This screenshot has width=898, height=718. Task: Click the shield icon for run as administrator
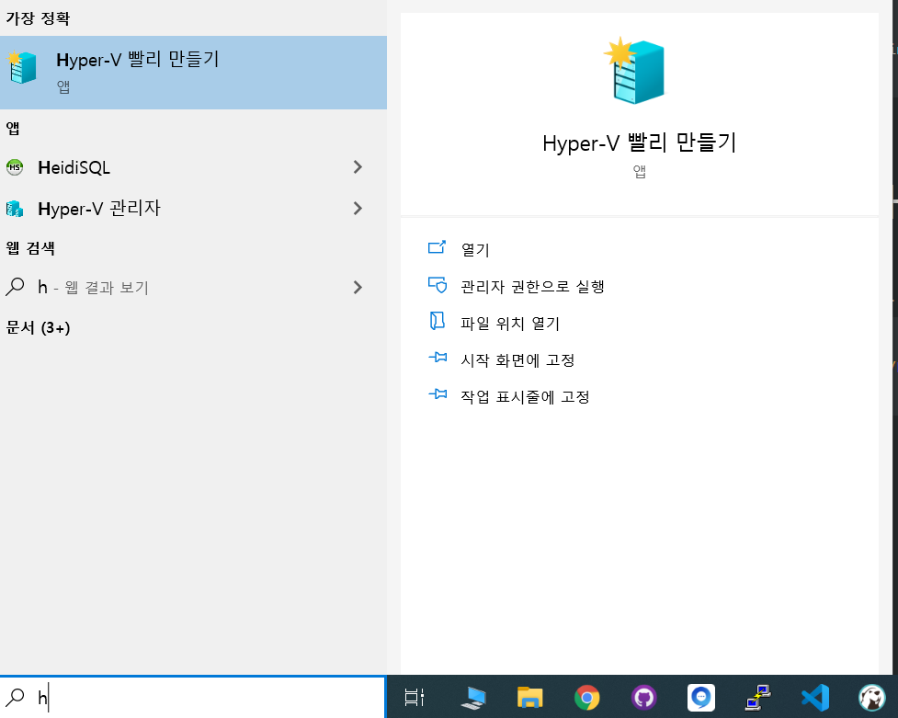click(438, 285)
